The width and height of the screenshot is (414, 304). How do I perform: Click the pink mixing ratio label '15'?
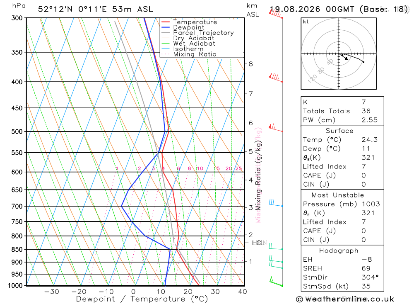point(217,168)
